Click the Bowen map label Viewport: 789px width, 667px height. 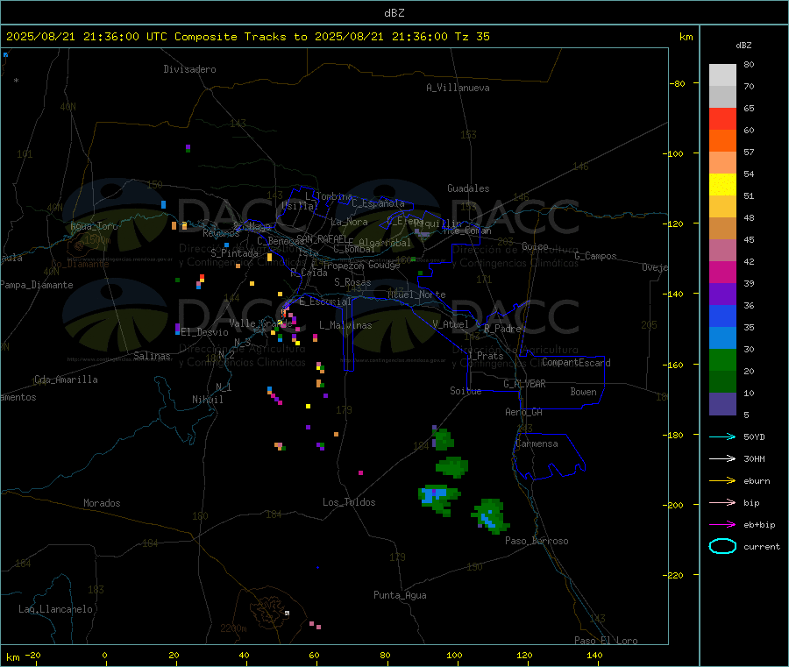pos(583,392)
